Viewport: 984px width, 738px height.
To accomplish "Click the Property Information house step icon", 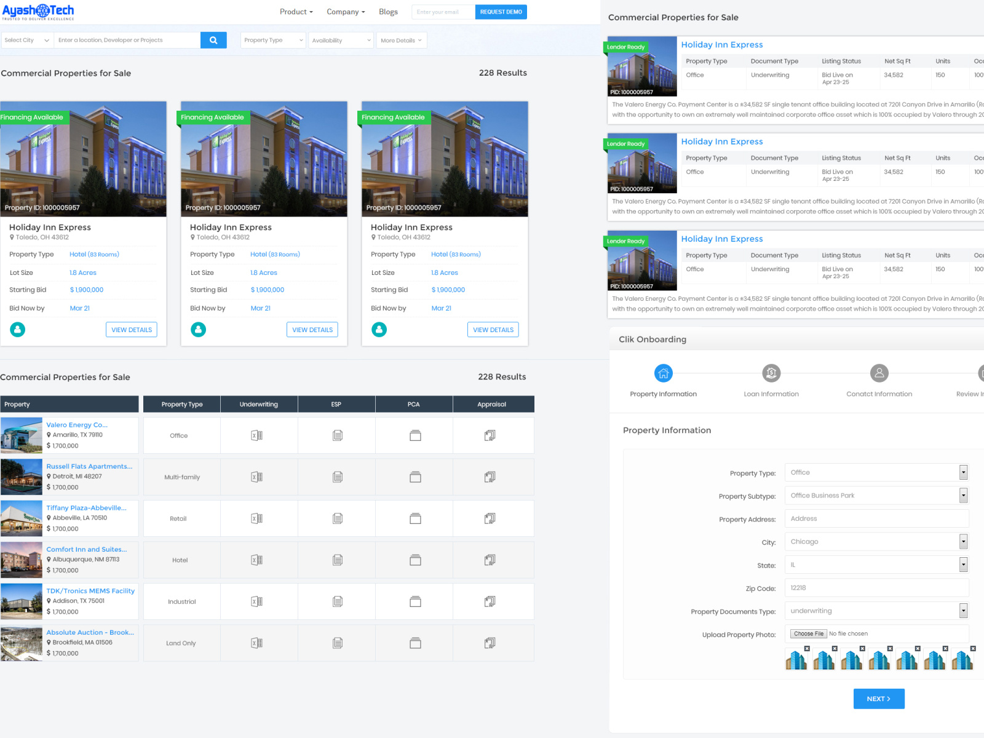I will click(664, 373).
